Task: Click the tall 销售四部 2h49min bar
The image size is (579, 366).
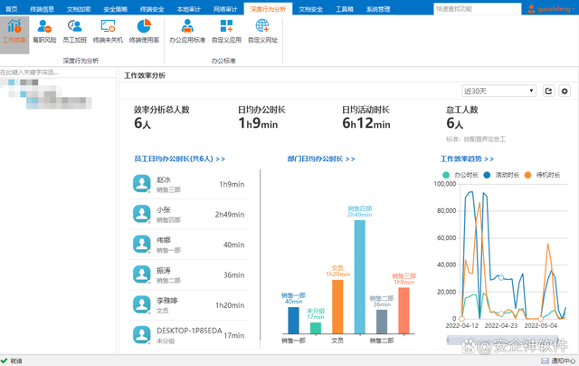Action: click(x=360, y=277)
